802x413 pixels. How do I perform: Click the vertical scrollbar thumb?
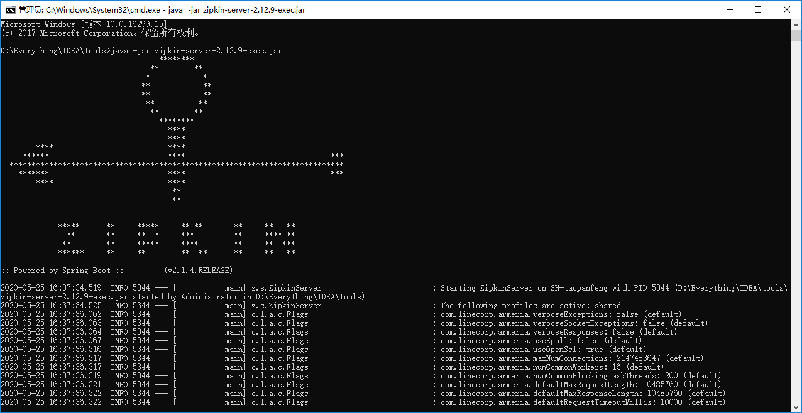796,36
